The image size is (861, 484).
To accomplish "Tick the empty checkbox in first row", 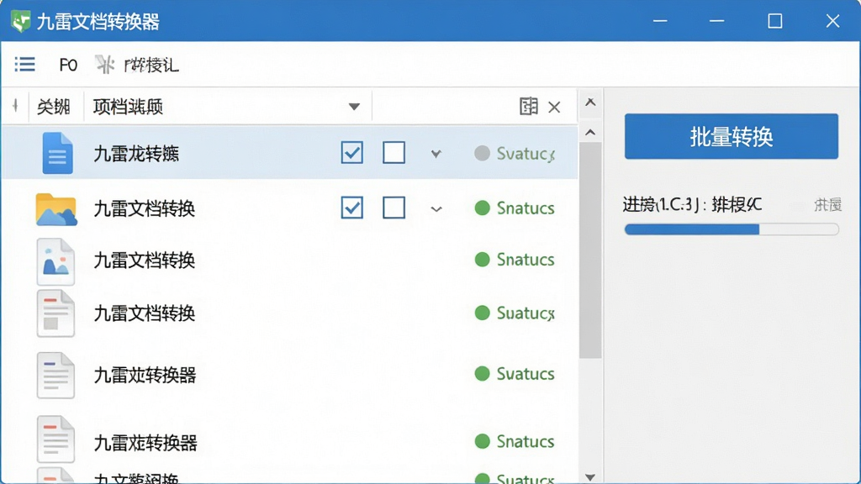I will (394, 153).
